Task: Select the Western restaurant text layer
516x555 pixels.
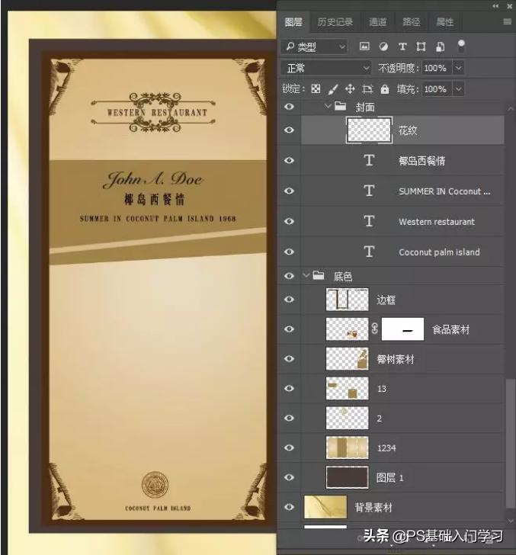Action: pos(436,222)
